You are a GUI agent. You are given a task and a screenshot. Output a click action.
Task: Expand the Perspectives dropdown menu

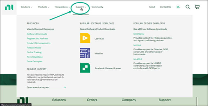pos(62,7)
